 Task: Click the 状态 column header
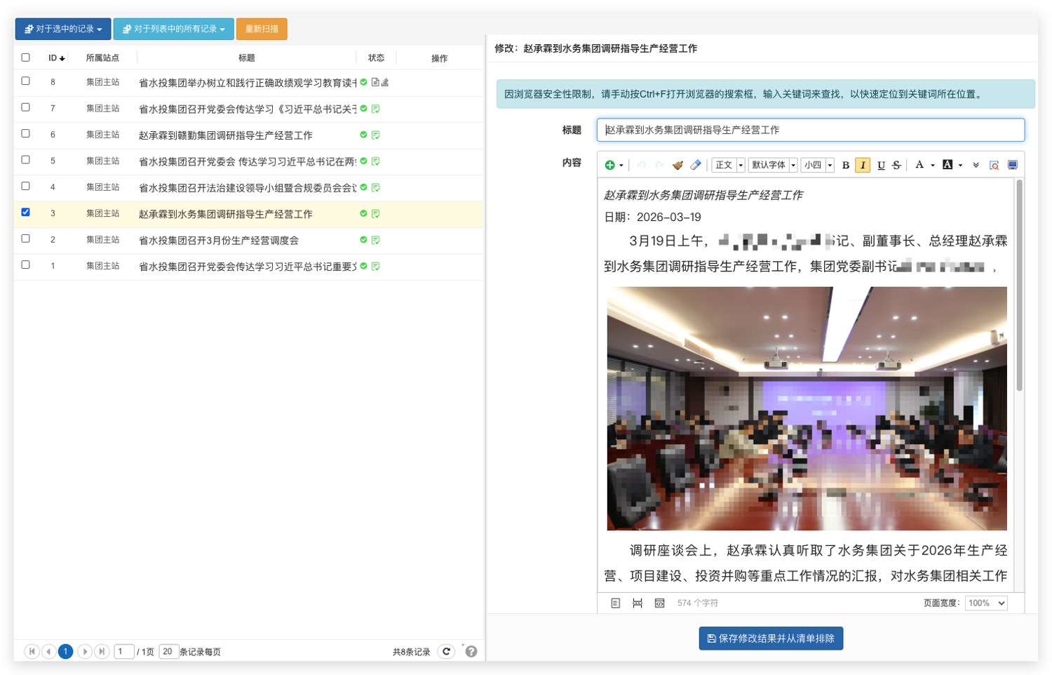[376, 58]
